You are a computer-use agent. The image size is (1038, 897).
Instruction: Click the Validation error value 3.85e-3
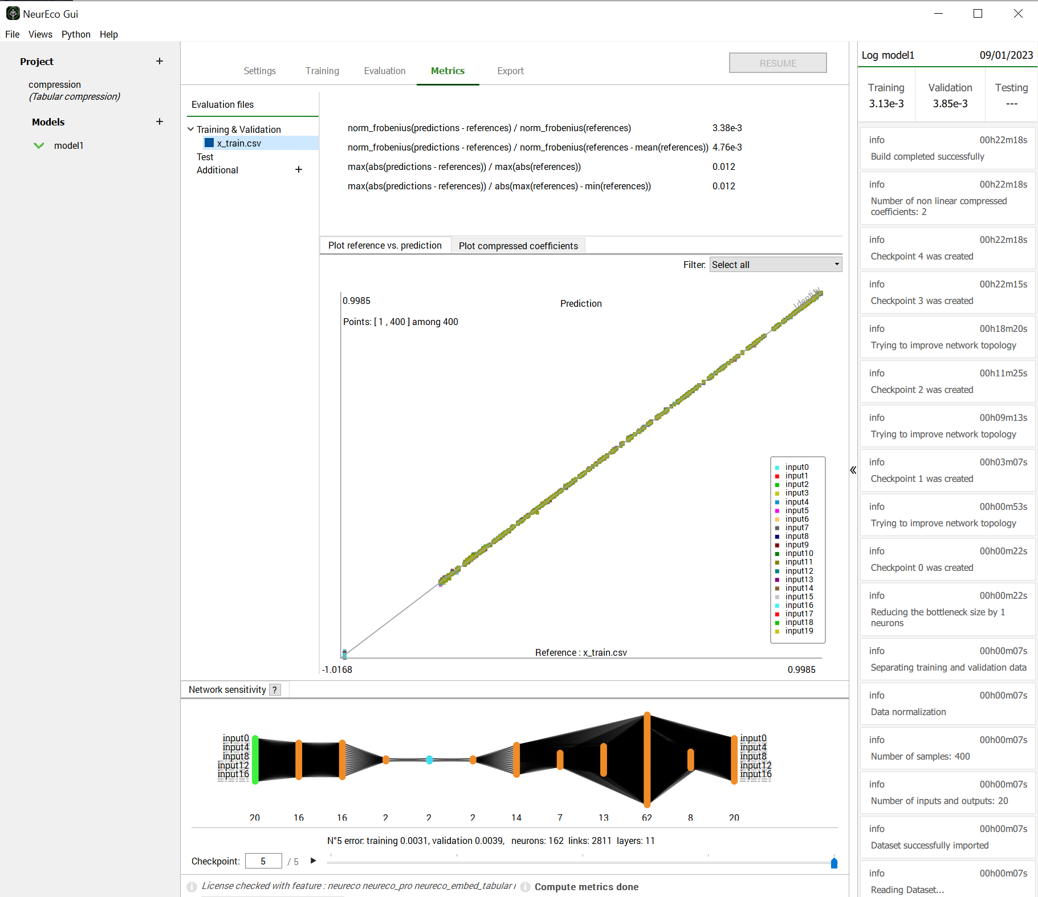950,104
